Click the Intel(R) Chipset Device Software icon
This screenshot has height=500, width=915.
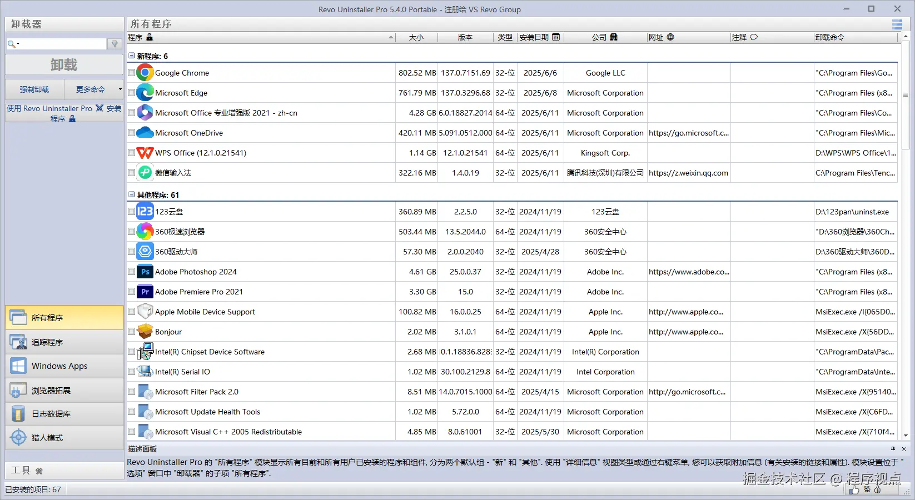click(145, 352)
